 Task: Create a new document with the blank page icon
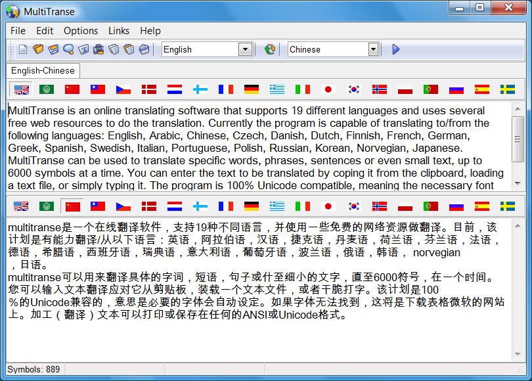point(23,49)
